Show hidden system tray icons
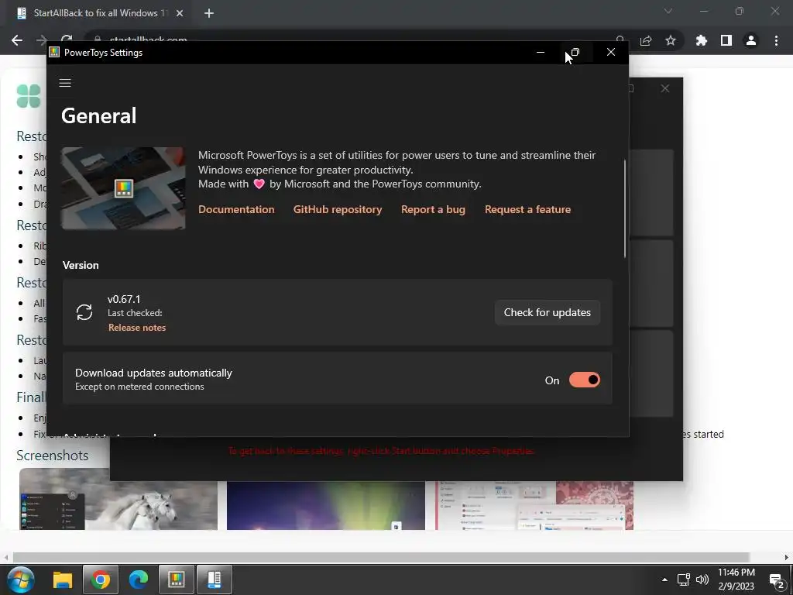This screenshot has height=595, width=793. 664,580
